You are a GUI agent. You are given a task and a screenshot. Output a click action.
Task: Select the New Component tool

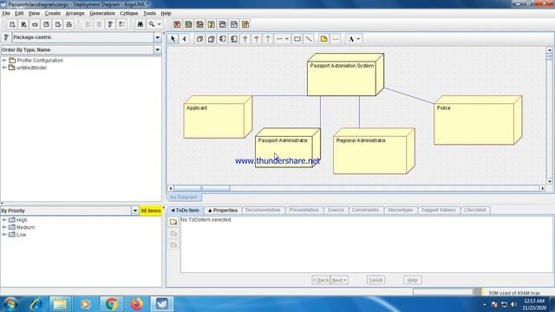[223, 39]
